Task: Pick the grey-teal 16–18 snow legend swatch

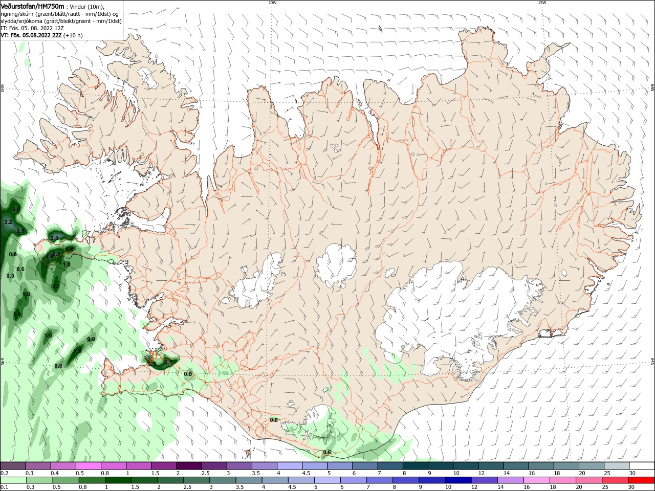Action: tap(541, 466)
